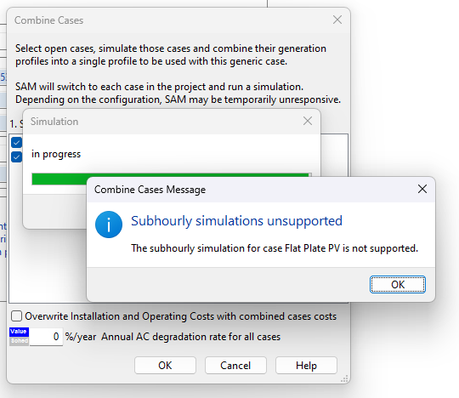
Task: Click the Subhourly simulations unsupported heading
Action: click(x=236, y=221)
